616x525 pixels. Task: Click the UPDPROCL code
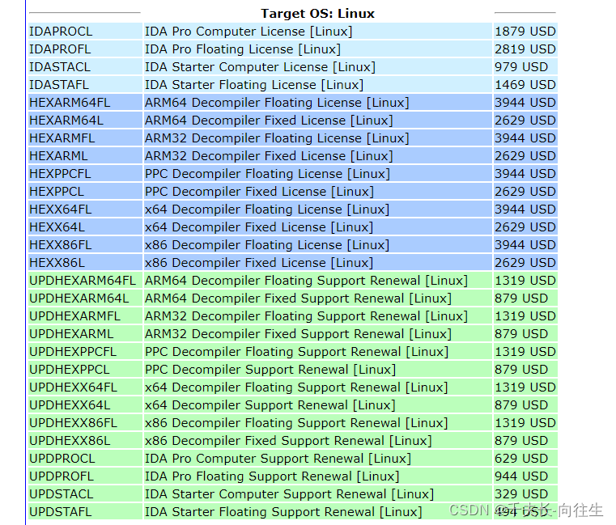pos(62,459)
